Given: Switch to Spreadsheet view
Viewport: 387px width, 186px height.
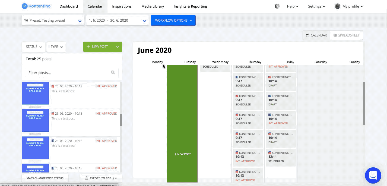Looking at the screenshot, I should click(x=346, y=35).
